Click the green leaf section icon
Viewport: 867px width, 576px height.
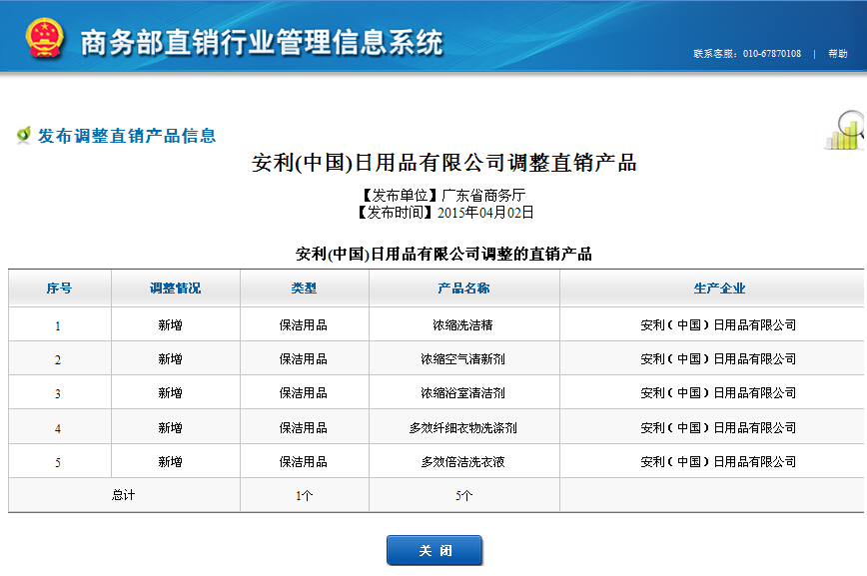[23, 135]
